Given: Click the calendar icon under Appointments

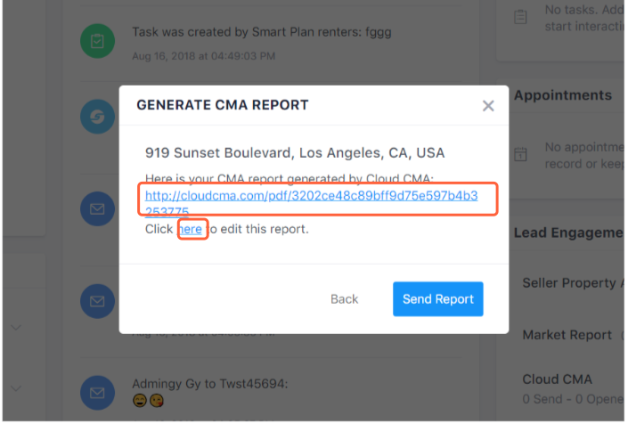Looking at the screenshot, I should pyautogui.click(x=521, y=155).
